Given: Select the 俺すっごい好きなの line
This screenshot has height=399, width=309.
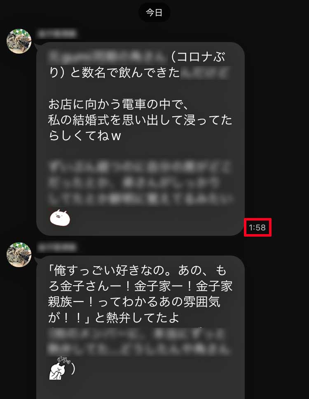Looking at the screenshot, I should pos(137,270).
